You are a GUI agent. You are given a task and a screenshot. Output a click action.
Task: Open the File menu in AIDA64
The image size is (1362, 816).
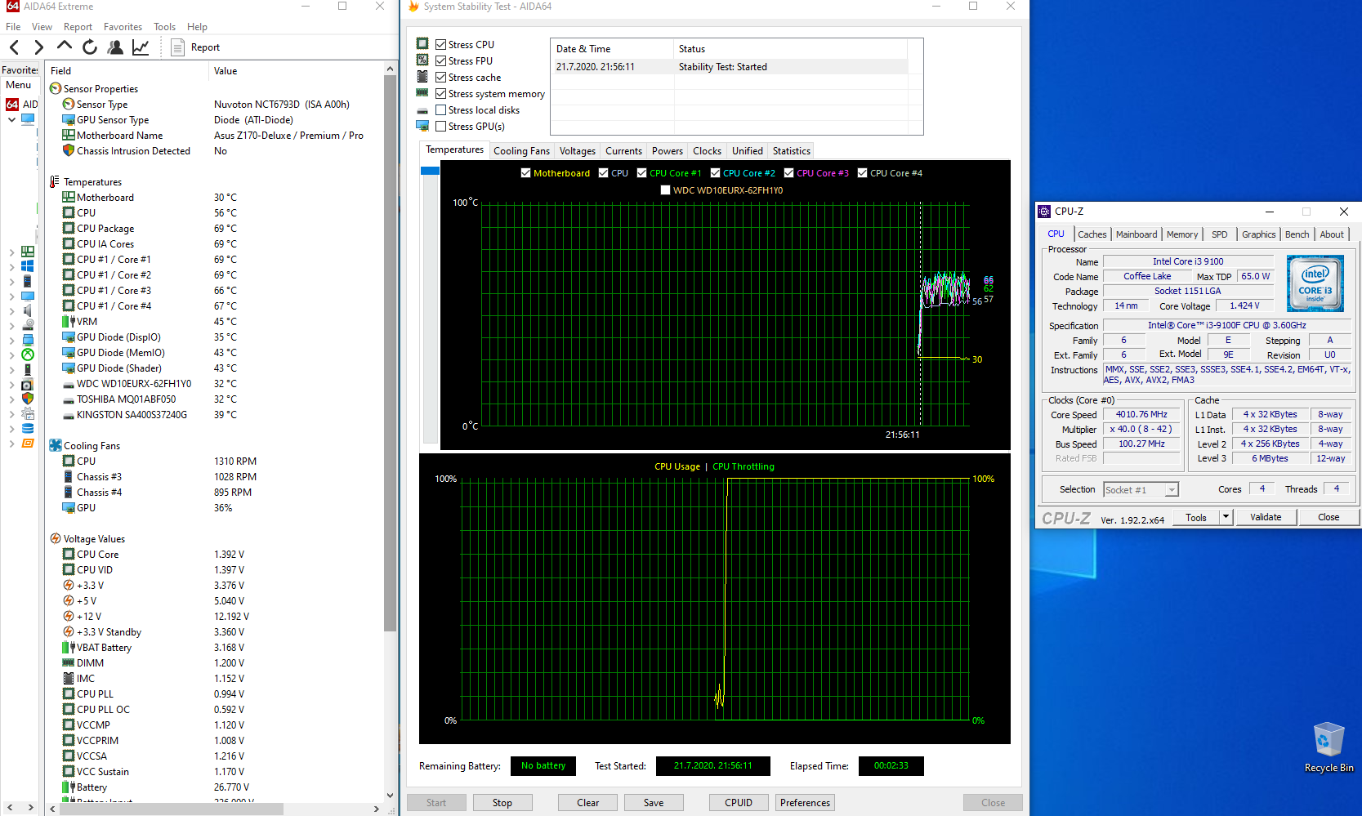13,27
